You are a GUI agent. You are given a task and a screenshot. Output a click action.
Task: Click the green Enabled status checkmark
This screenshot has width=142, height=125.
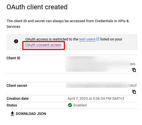coord(70,105)
